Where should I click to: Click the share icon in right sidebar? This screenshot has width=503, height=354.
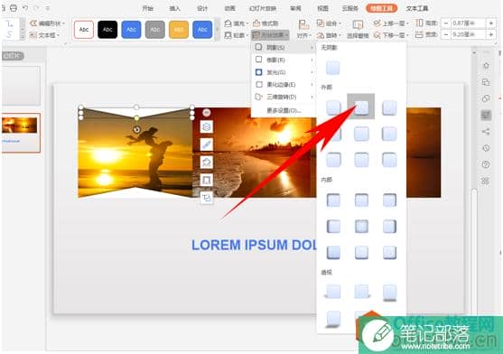(x=486, y=131)
